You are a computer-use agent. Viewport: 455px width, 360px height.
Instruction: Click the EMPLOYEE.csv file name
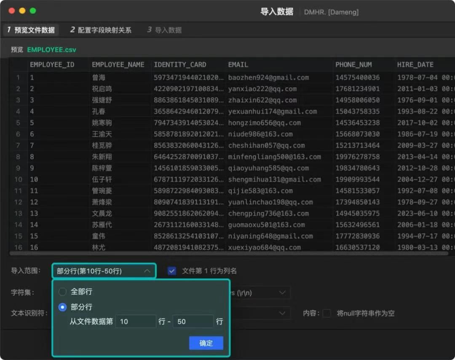pyautogui.click(x=51, y=50)
